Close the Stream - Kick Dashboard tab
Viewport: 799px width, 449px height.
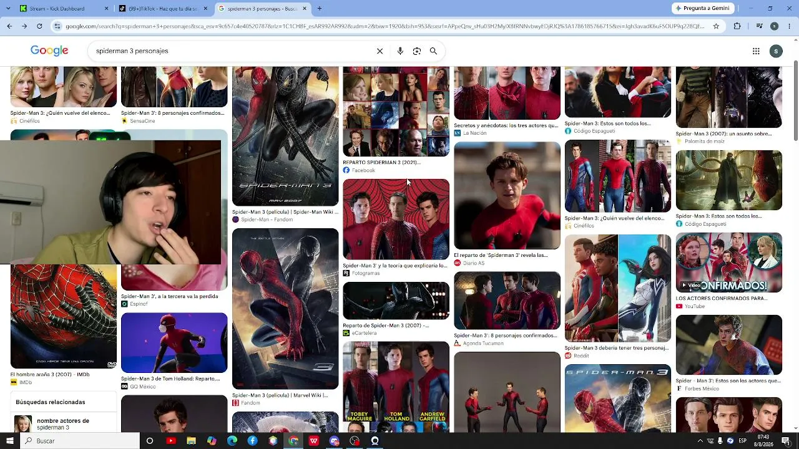(x=106, y=9)
